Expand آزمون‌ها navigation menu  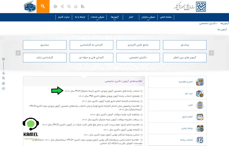(x=115, y=17)
